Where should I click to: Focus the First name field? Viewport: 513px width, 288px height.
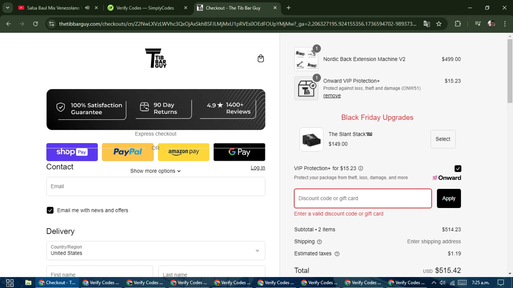100,272
